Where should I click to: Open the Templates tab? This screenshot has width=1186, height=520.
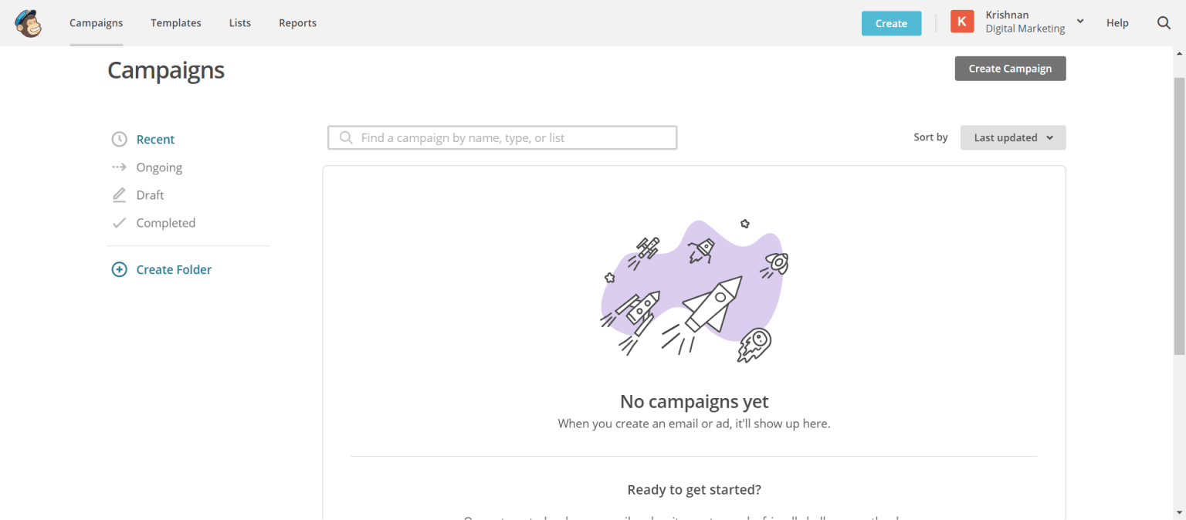pos(176,23)
